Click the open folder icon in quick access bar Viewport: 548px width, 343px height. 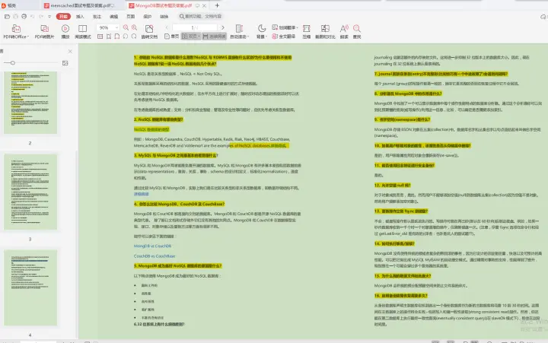click(x=7, y=17)
